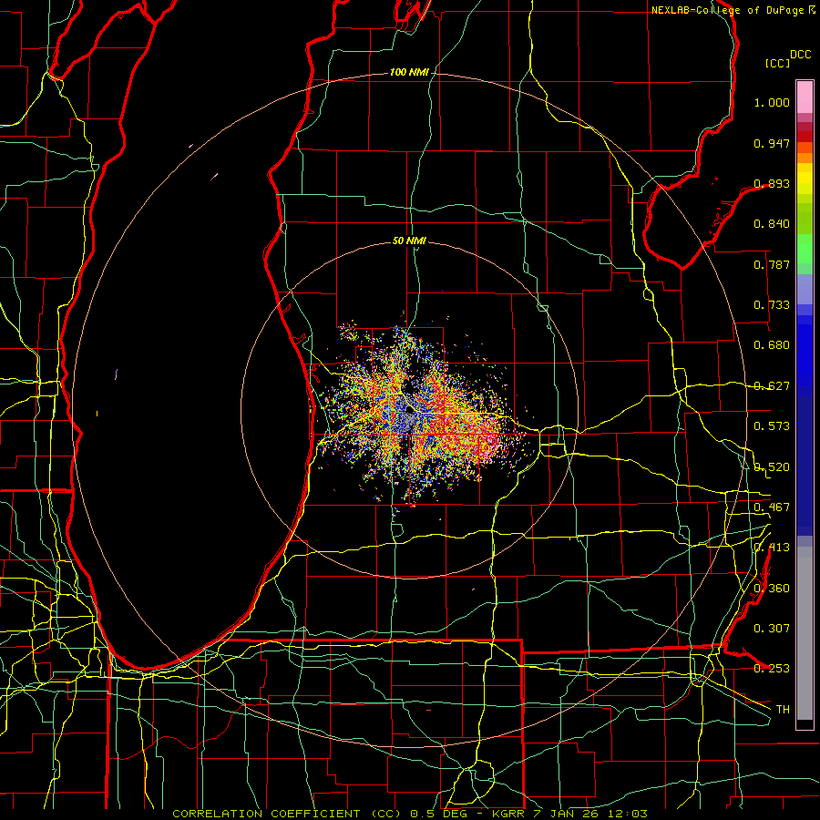Click the 100 NMI range ring label
Viewport: 820px width, 820px height.
click(409, 72)
